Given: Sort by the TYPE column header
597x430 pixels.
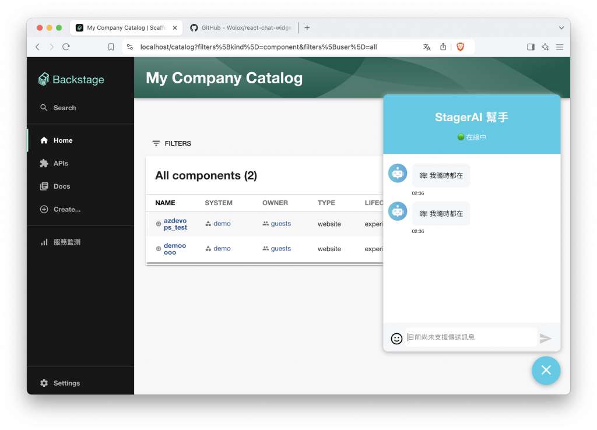Looking at the screenshot, I should point(326,203).
